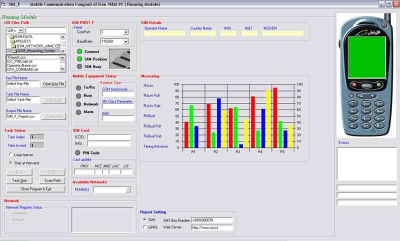Click the RxLev measuring label
Image resolution: width=400 pixels, height=241 pixels.
pos(148,85)
